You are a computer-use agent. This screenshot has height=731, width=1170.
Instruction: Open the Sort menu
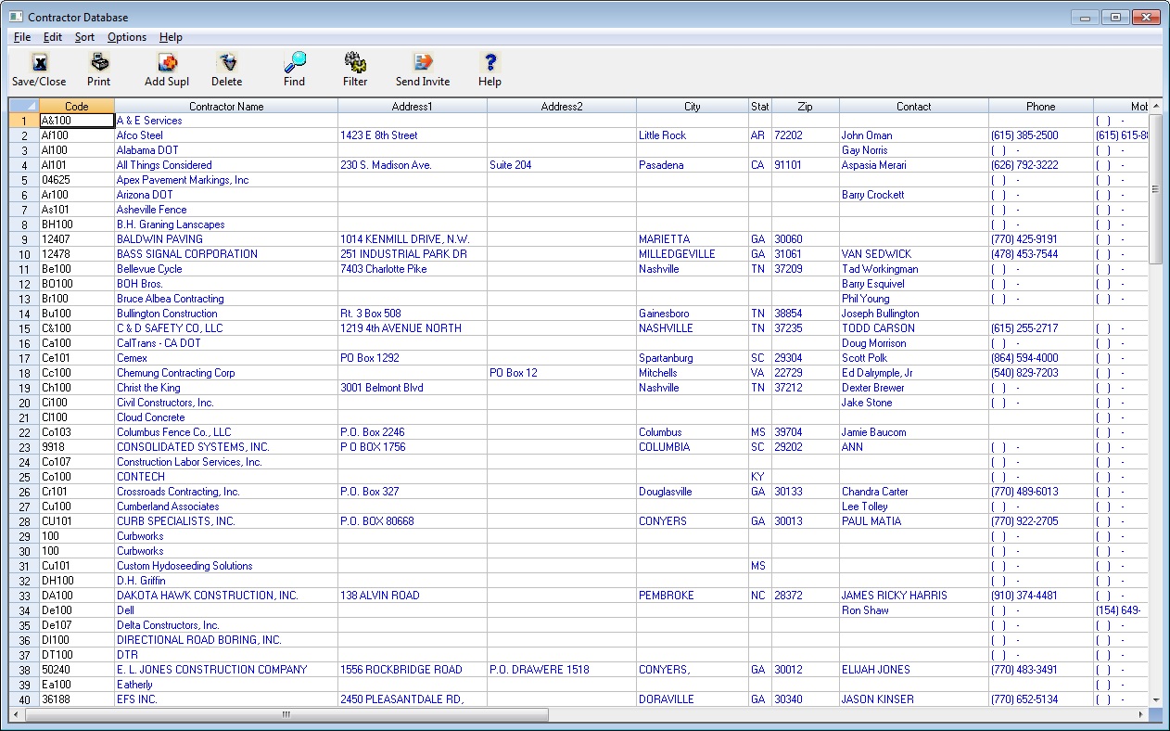(x=84, y=37)
